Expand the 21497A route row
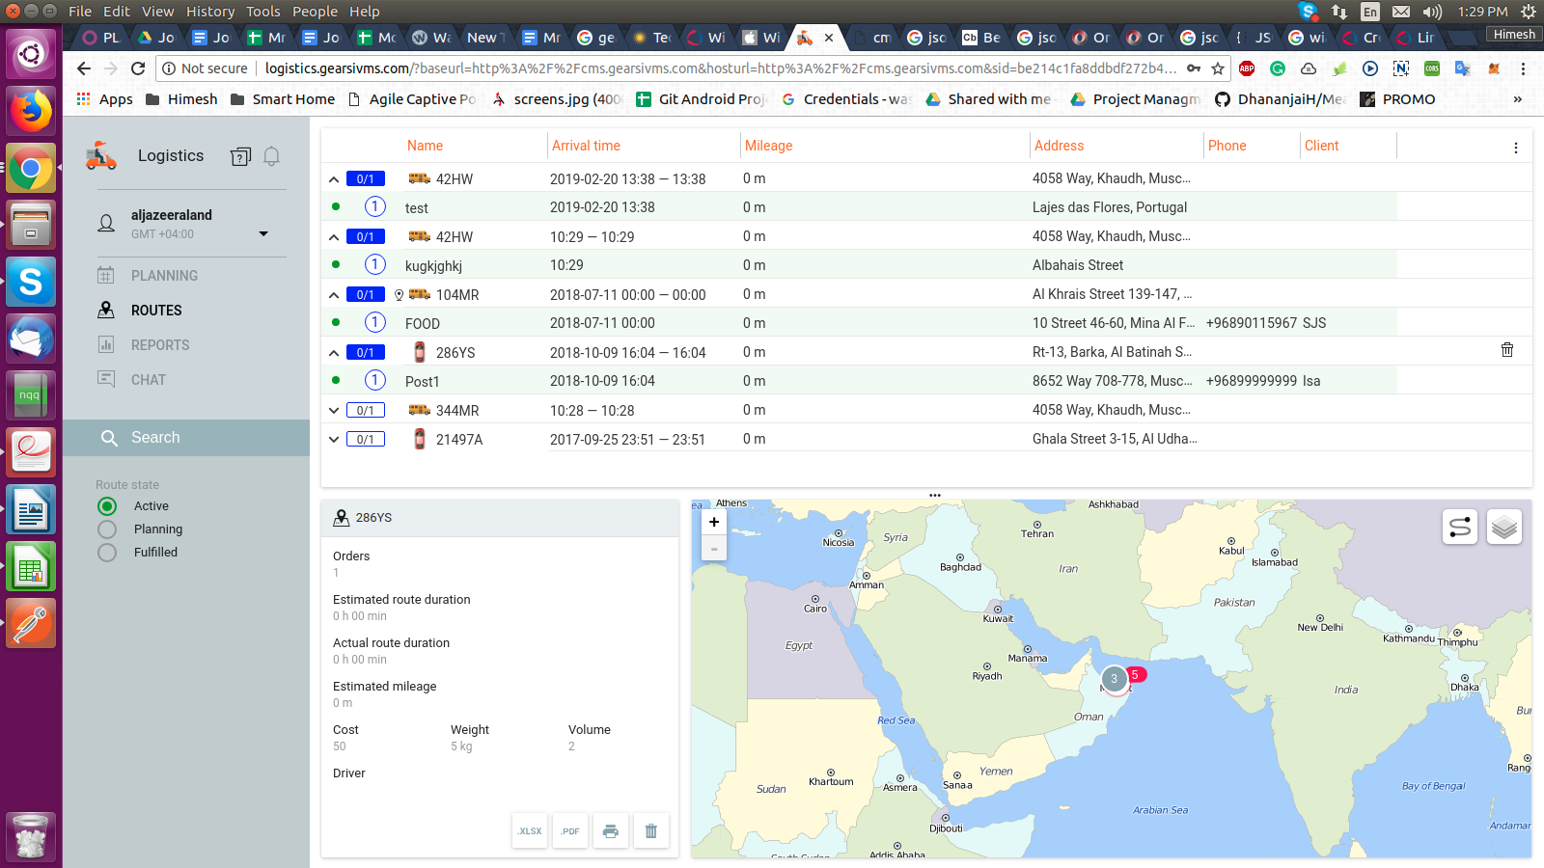 pyautogui.click(x=334, y=439)
